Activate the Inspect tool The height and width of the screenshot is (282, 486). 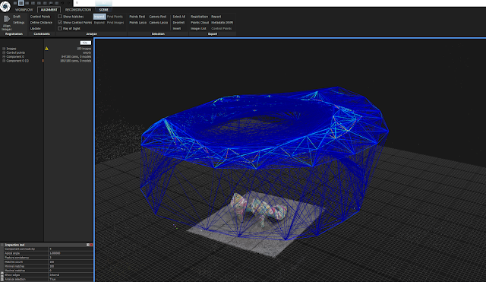click(x=99, y=17)
